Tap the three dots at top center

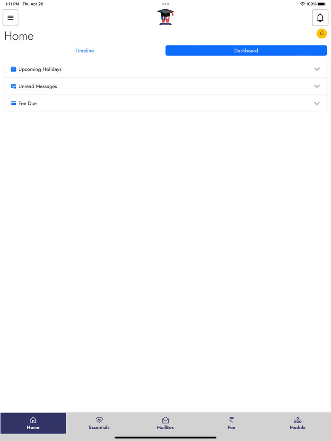165,4
